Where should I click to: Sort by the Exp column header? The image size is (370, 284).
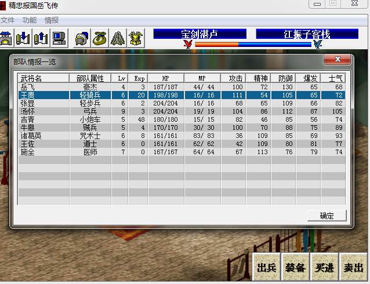pos(138,78)
